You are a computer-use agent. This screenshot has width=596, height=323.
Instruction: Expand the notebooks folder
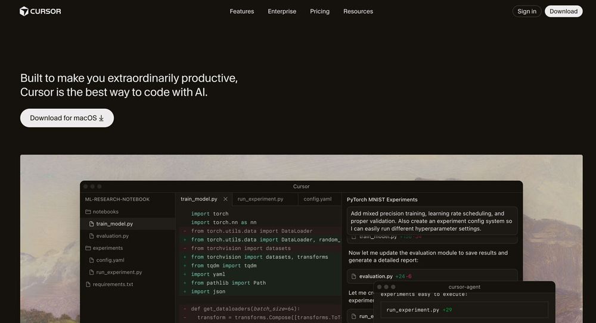(x=105, y=212)
